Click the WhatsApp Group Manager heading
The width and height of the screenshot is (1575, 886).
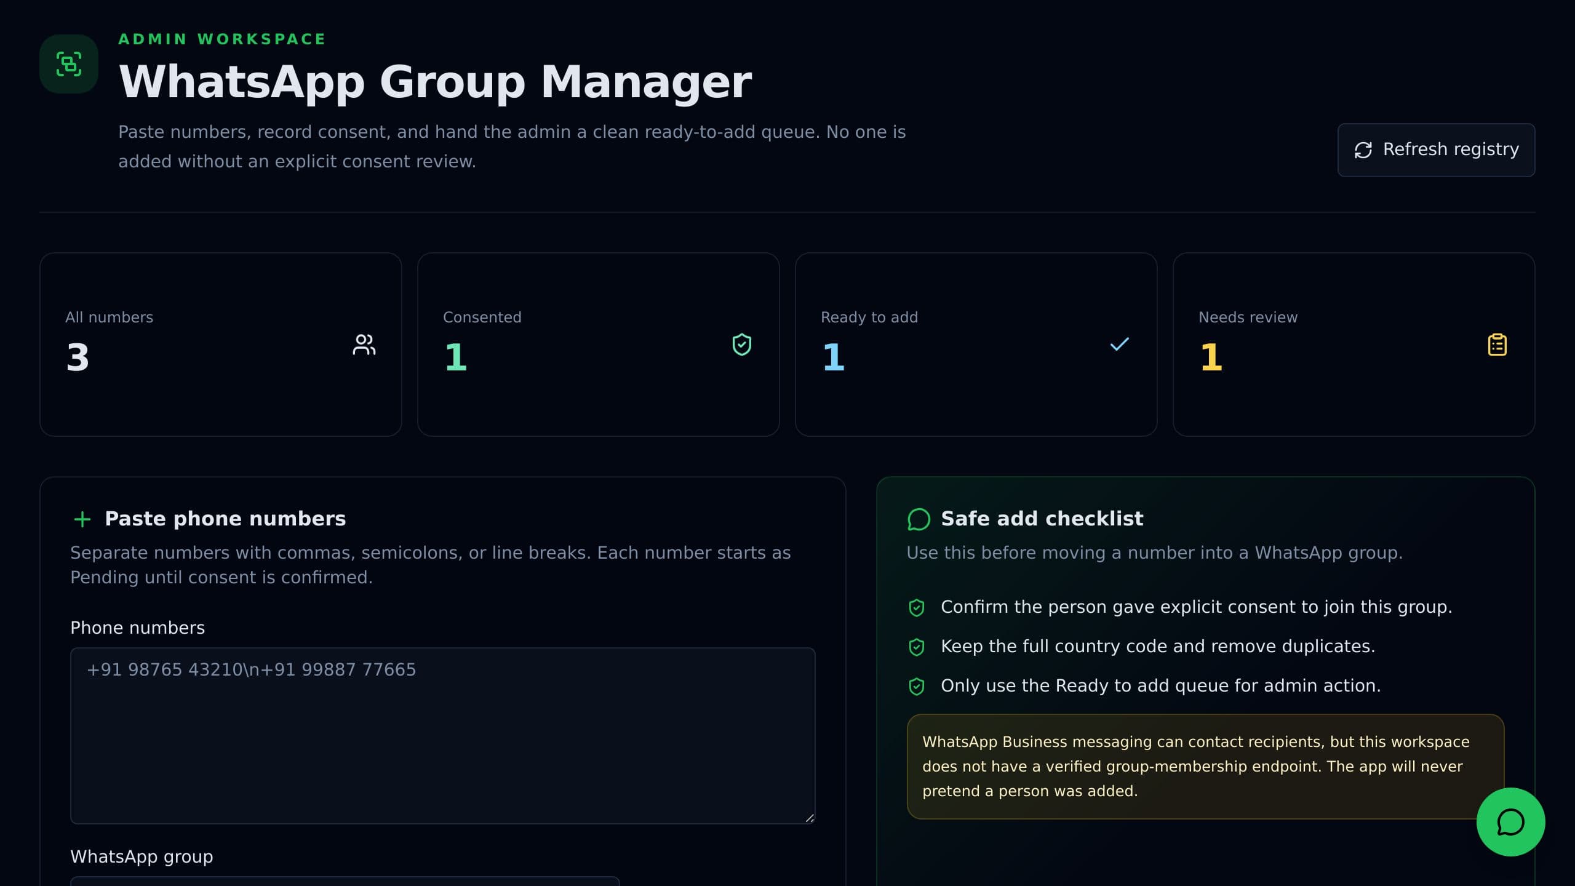(x=435, y=82)
